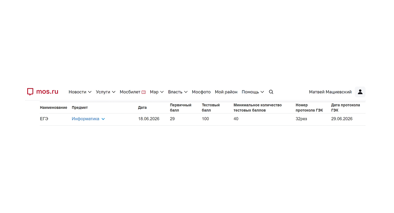Click the Информатика subject link

point(86,119)
